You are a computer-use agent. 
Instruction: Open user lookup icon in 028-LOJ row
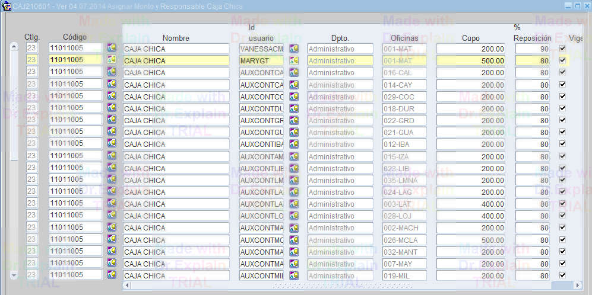[294, 216]
